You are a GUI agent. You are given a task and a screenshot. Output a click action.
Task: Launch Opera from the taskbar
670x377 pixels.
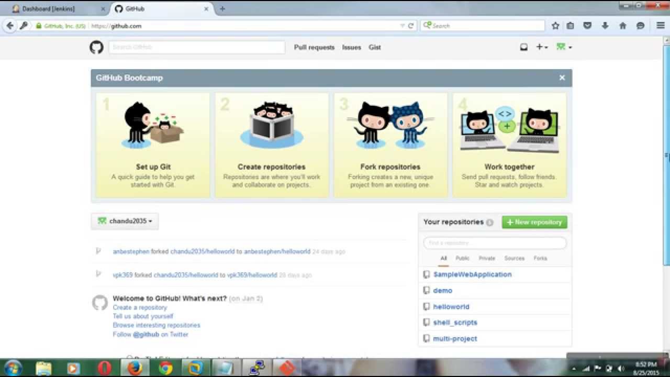104,369
